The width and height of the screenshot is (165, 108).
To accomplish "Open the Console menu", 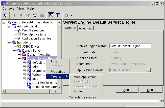I will (8, 9).
